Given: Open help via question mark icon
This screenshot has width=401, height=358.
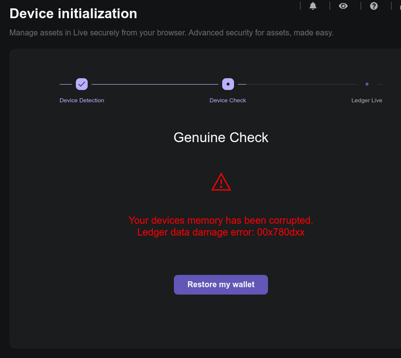Looking at the screenshot, I should point(373,6).
